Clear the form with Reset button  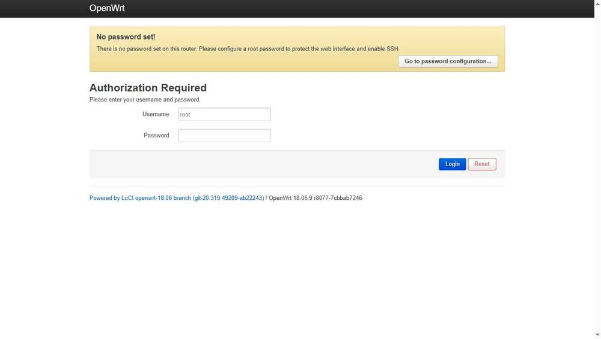pos(482,164)
